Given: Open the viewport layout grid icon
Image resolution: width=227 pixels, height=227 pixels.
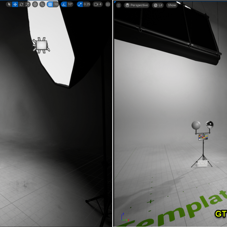Looking at the screenshot, I should pyautogui.click(x=108, y=4).
